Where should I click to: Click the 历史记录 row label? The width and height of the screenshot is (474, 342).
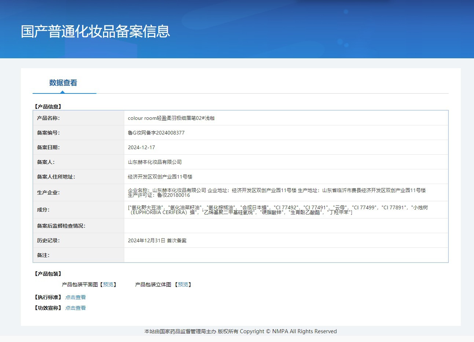48,240
